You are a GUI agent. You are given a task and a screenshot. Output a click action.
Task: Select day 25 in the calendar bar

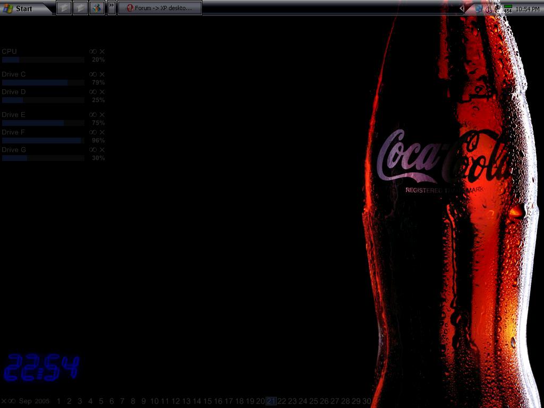[313, 402]
